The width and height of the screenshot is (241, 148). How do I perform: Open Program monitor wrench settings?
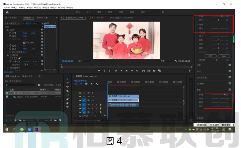175,61
